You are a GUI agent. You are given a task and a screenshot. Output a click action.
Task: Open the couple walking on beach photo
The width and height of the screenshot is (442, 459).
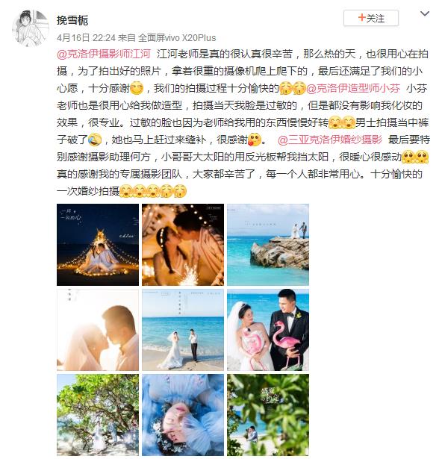point(183,330)
